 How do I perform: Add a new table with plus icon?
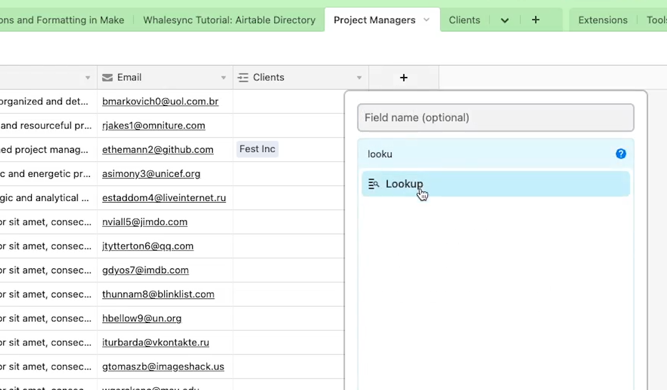click(536, 20)
